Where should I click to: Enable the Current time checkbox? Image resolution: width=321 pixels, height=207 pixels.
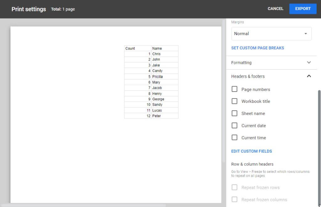coord(234,138)
